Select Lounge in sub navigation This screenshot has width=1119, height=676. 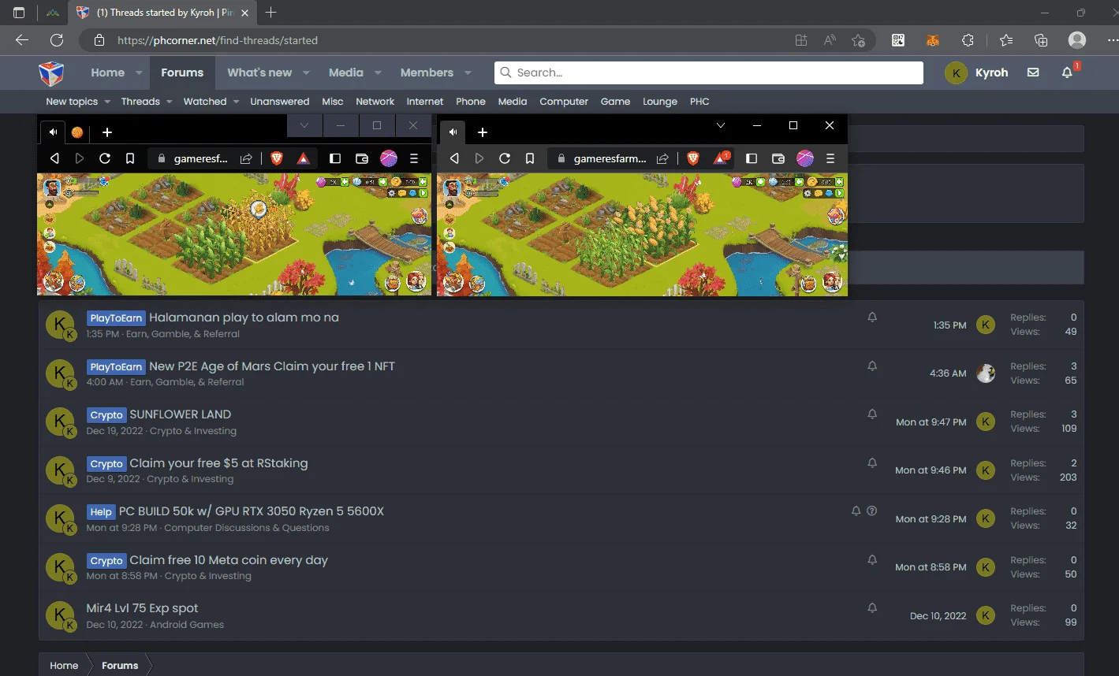660,102
